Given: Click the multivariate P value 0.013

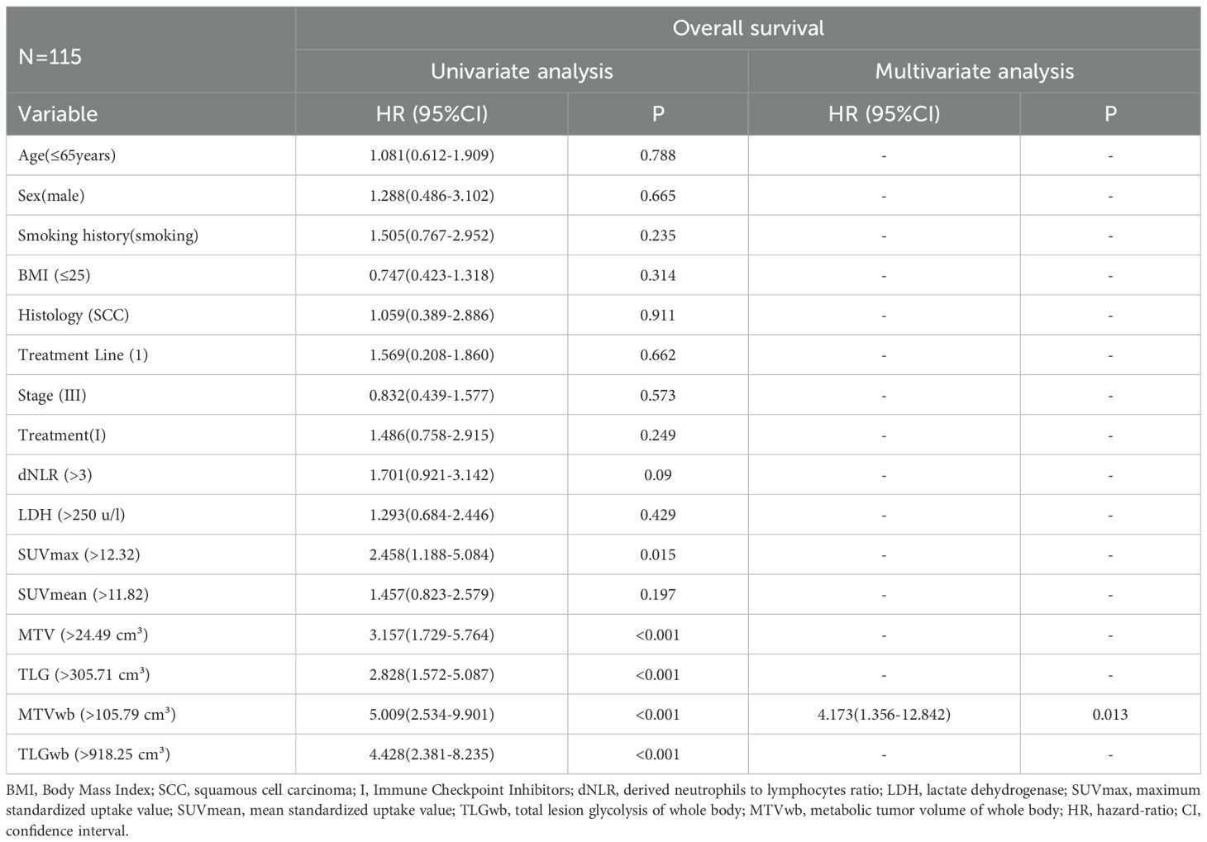Looking at the screenshot, I should point(1110,714).
